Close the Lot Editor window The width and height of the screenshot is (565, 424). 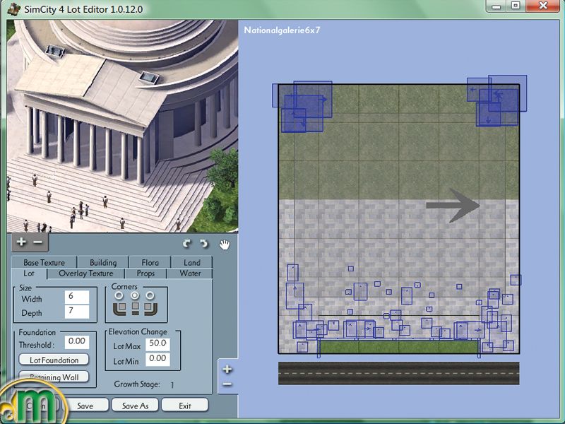pos(542,6)
